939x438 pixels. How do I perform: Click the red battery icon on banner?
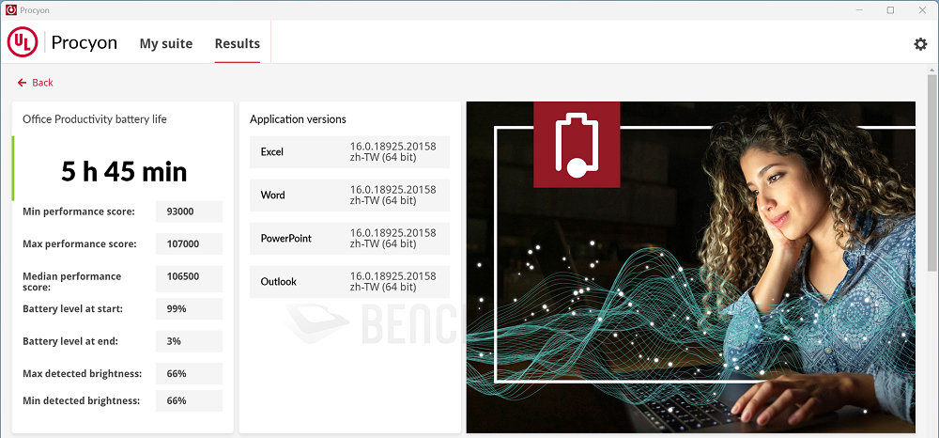click(x=577, y=145)
